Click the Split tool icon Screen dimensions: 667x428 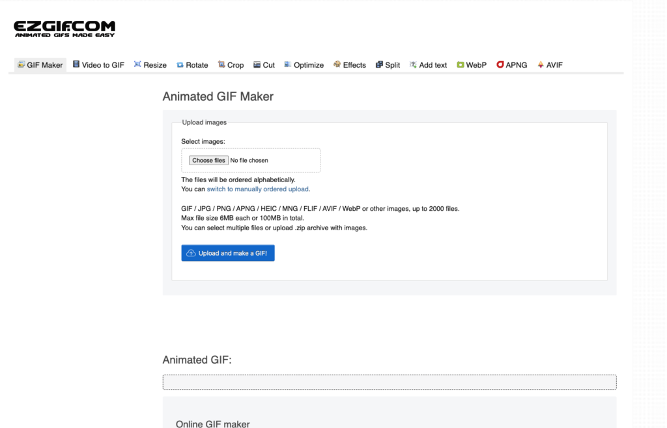pyautogui.click(x=379, y=64)
